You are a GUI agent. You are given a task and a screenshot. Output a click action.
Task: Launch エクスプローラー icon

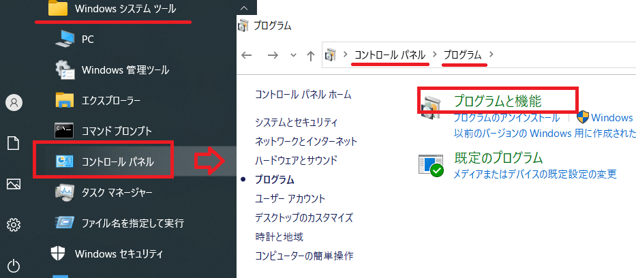click(65, 100)
